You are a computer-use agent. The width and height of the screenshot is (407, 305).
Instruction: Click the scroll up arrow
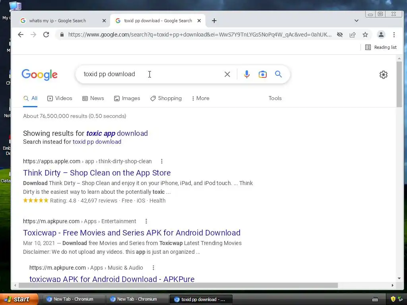399,58
